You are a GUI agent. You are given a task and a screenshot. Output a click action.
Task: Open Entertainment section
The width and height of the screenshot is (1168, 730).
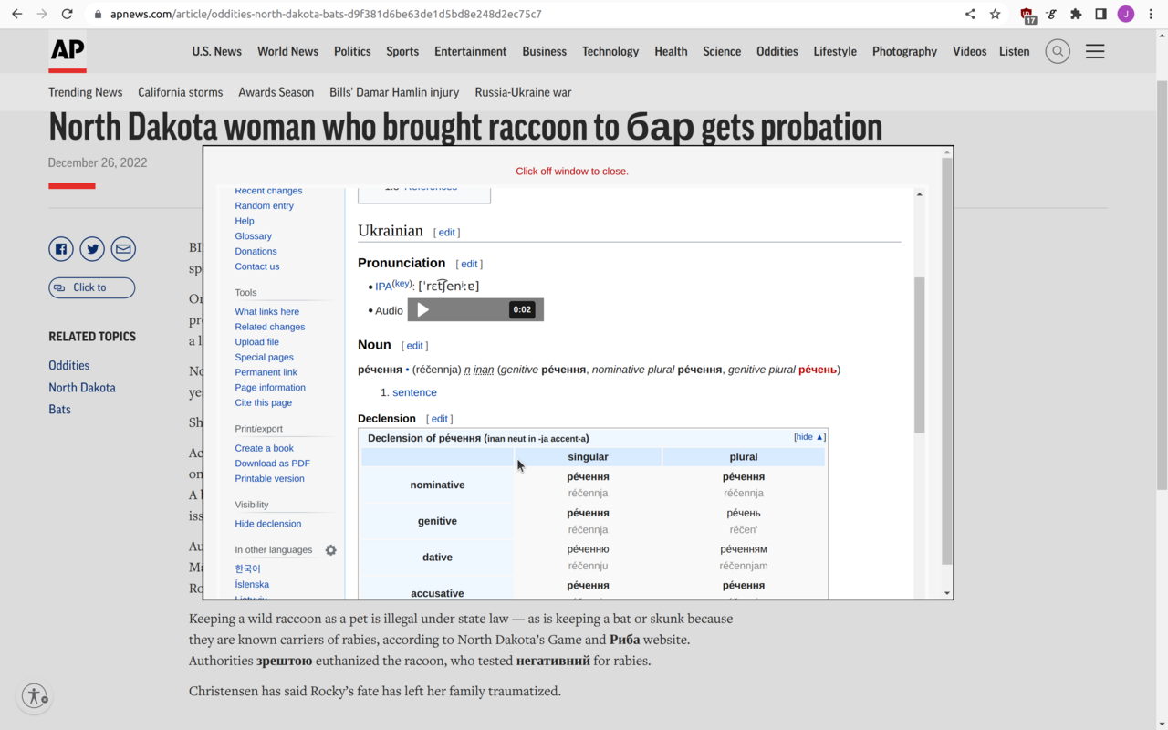471,51
